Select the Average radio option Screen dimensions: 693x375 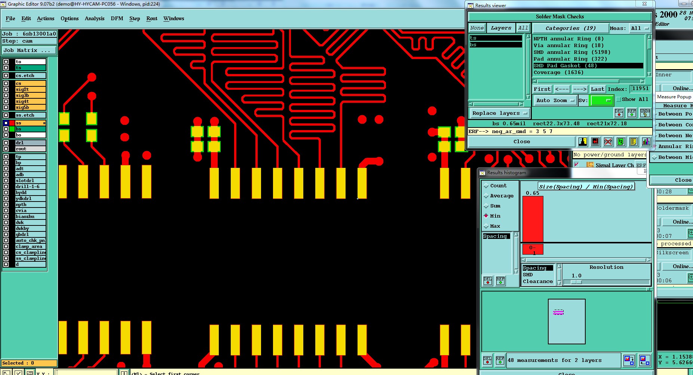(486, 196)
